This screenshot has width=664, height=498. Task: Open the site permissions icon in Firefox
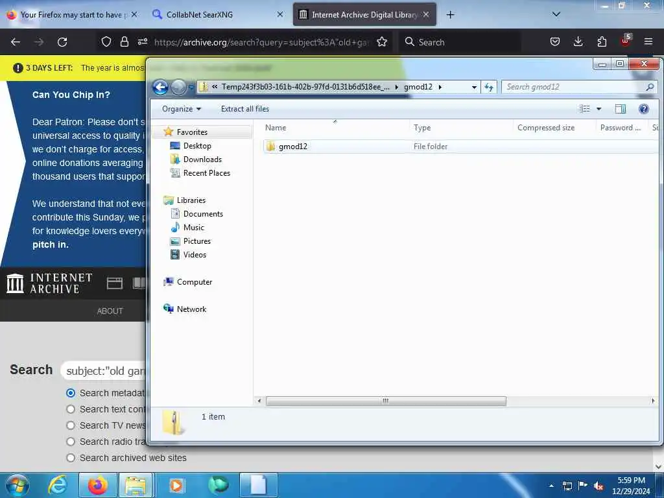(x=142, y=41)
